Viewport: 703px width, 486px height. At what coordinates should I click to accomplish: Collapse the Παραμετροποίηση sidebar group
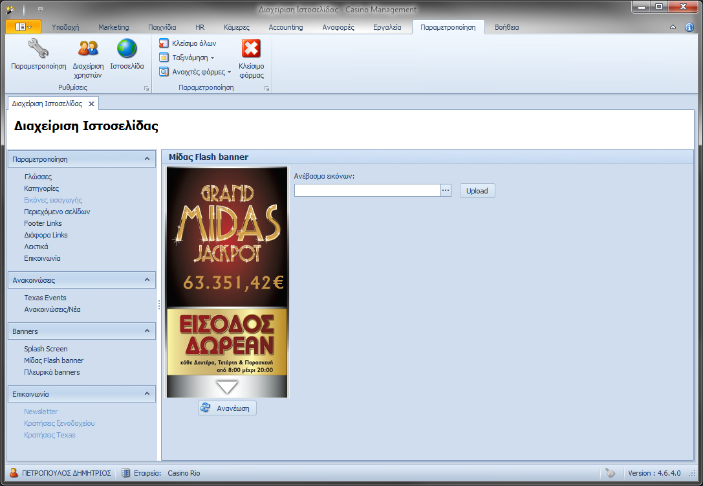point(147,159)
